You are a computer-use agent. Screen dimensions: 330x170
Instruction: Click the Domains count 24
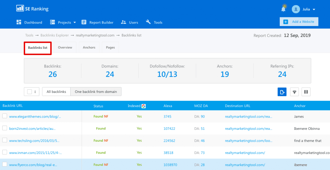(x=110, y=74)
